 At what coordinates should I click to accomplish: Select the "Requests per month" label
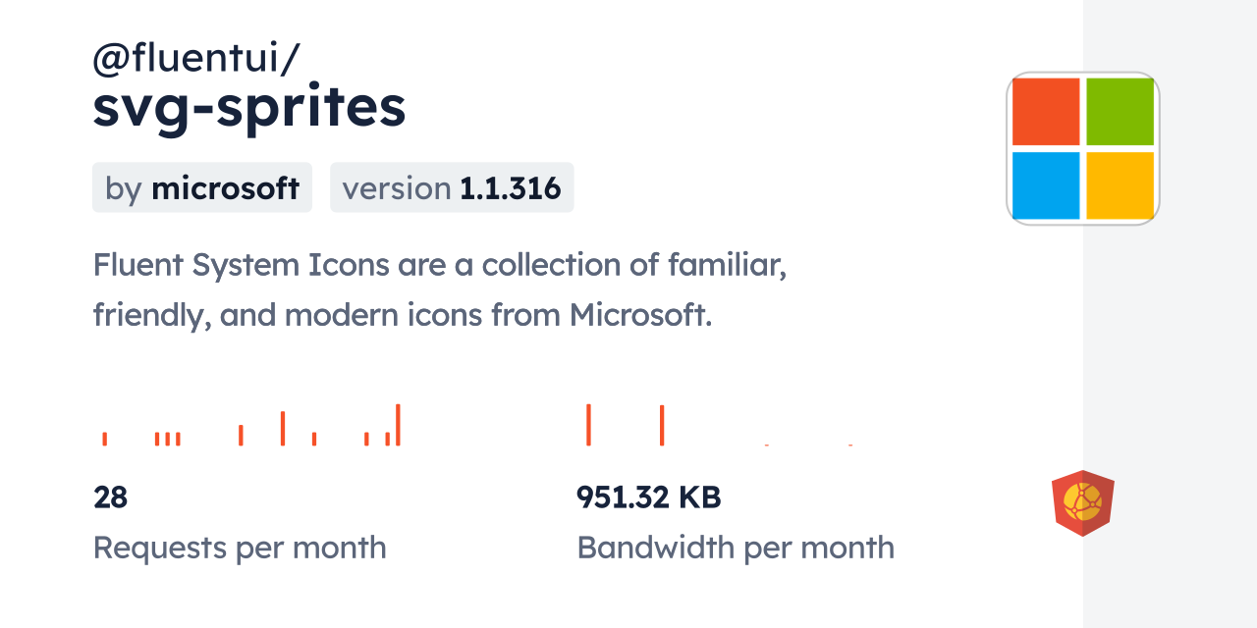click(x=240, y=547)
